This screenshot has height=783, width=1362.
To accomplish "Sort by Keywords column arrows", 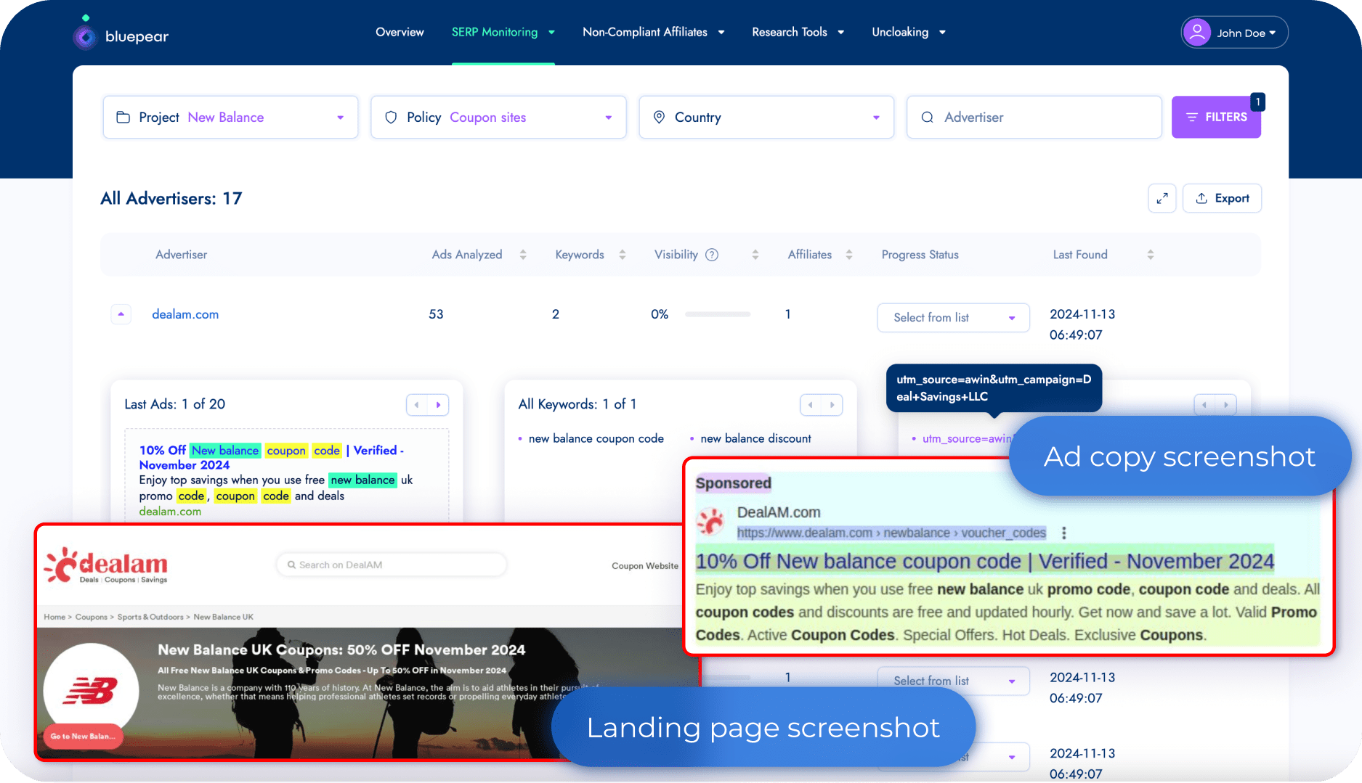I will [x=623, y=255].
